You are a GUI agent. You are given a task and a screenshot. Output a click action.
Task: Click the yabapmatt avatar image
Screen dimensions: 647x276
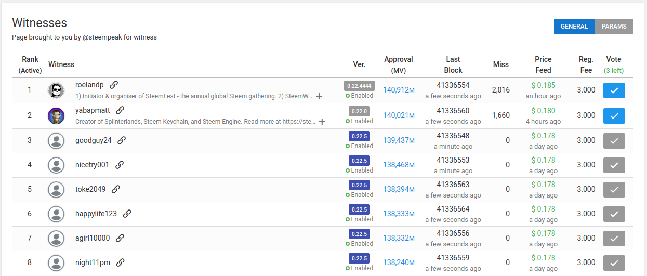click(56, 115)
